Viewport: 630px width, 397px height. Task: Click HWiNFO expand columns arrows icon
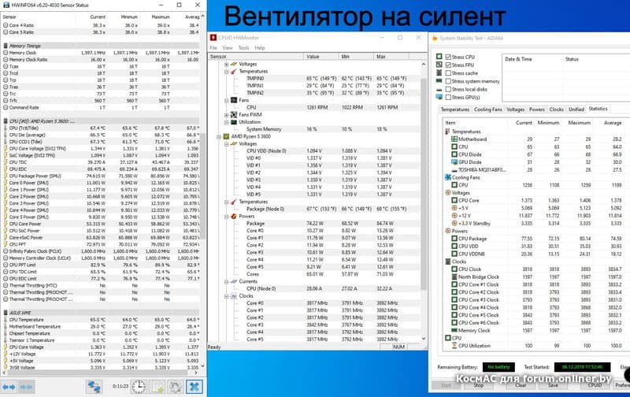pos(9,387)
